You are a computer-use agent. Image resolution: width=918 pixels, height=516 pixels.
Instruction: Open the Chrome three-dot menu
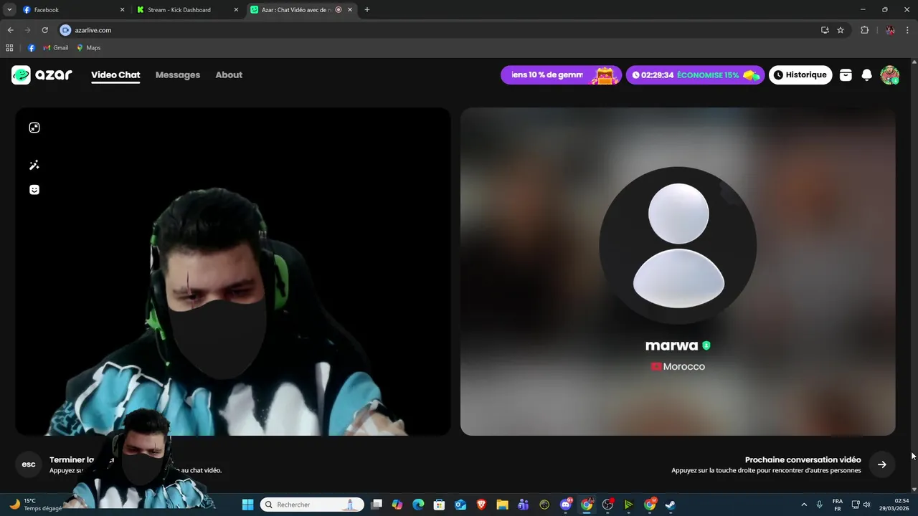click(907, 30)
